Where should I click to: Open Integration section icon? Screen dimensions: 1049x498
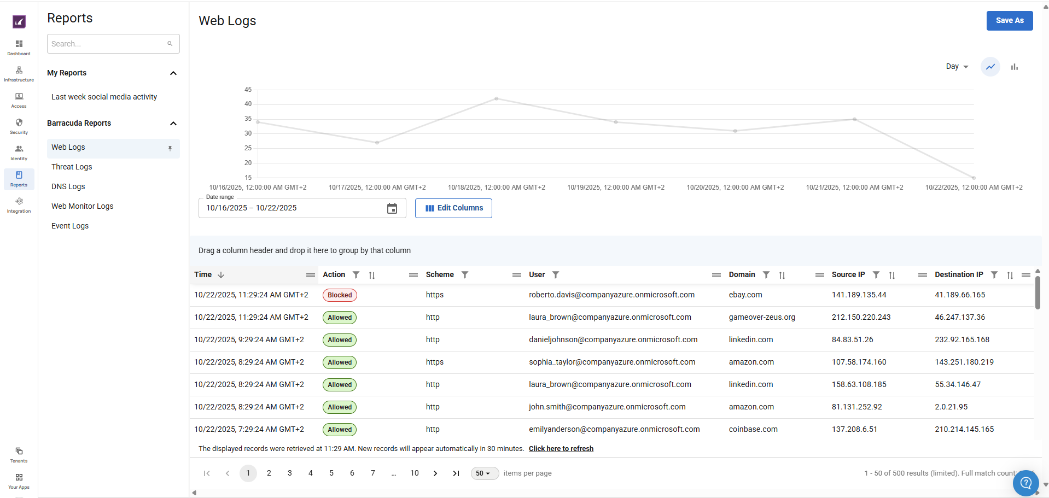(x=19, y=204)
